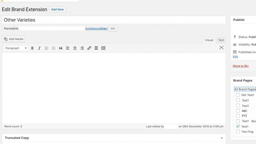Open the Paragraph format dropdown
Image resolution: width=256 pixels, height=144 pixels.
click(16, 48)
